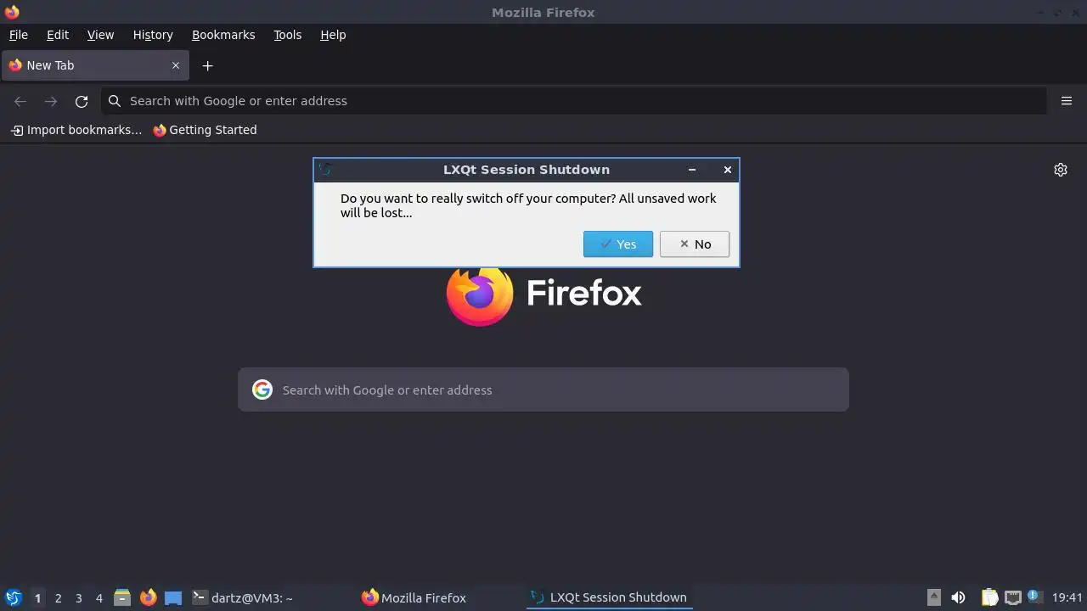Open the History menu

tap(153, 35)
